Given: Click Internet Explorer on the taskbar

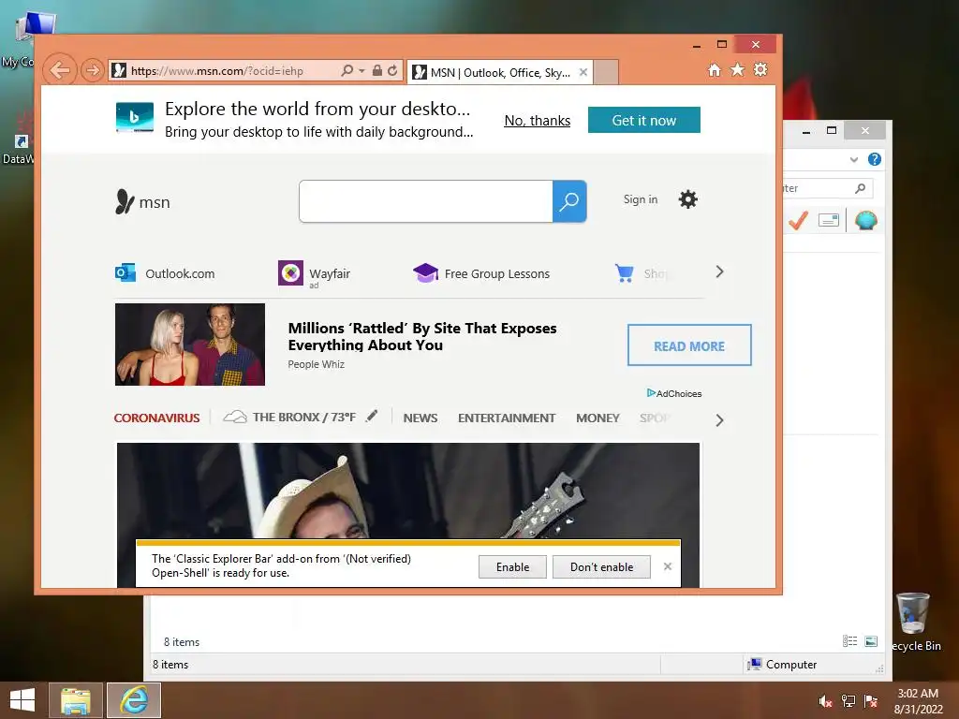Looking at the screenshot, I should click(x=134, y=700).
